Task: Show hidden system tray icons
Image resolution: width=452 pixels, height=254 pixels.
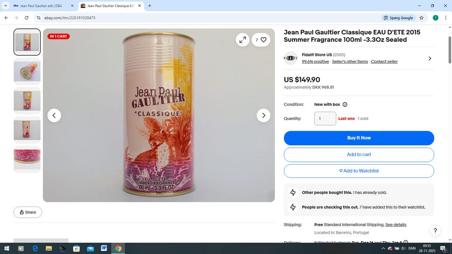Action: (x=383, y=248)
